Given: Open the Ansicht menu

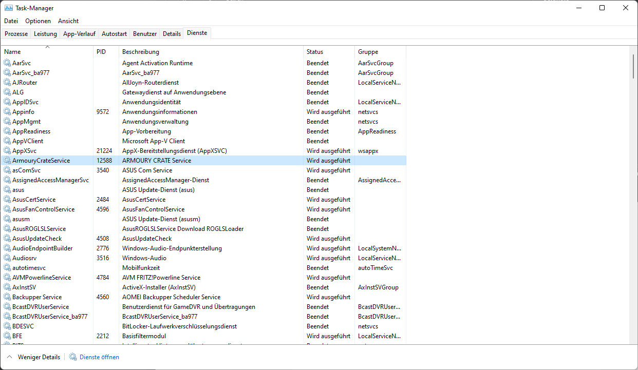Looking at the screenshot, I should [68, 21].
